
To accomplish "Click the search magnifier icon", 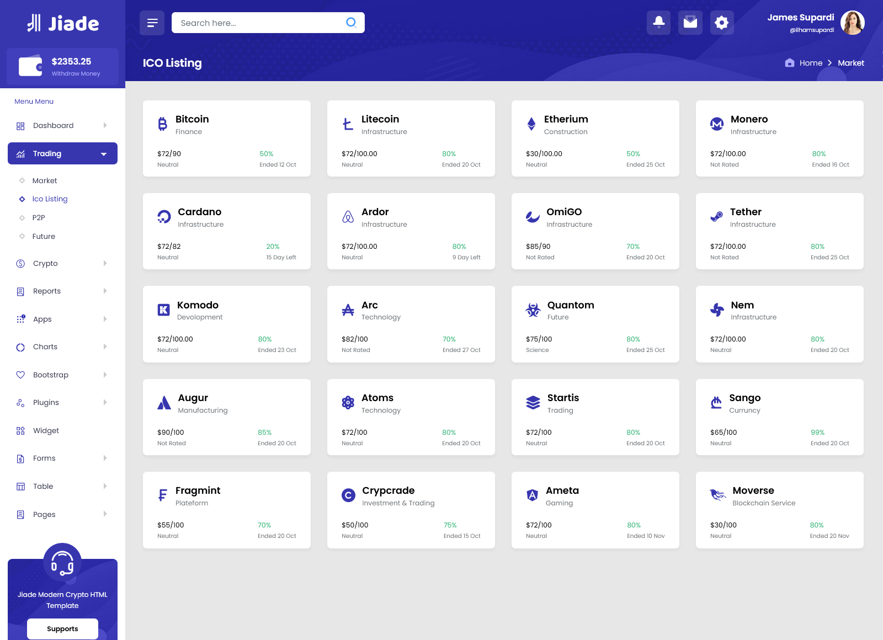I will (x=351, y=23).
